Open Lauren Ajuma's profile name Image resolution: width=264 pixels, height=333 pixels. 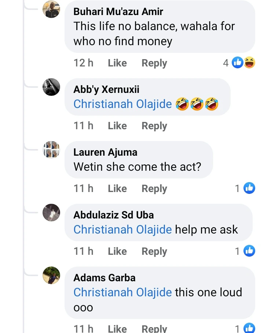tap(105, 152)
